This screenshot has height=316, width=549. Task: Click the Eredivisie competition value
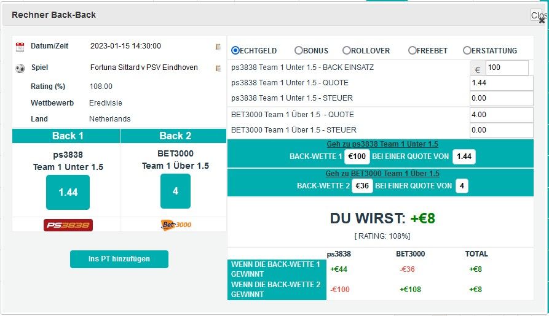(106, 103)
